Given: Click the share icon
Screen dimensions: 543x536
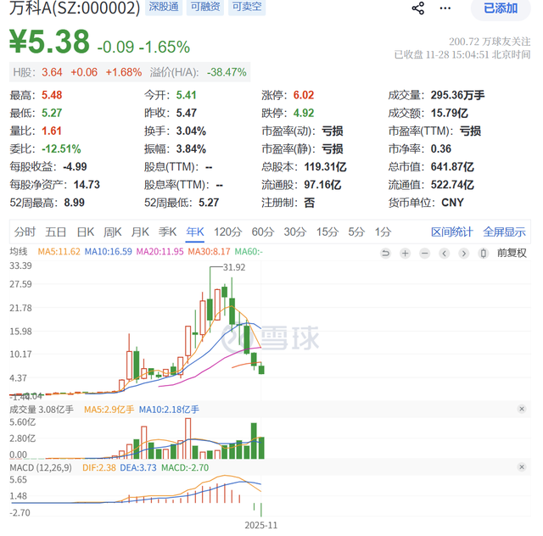Looking at the screenshot, I should 418,8.
